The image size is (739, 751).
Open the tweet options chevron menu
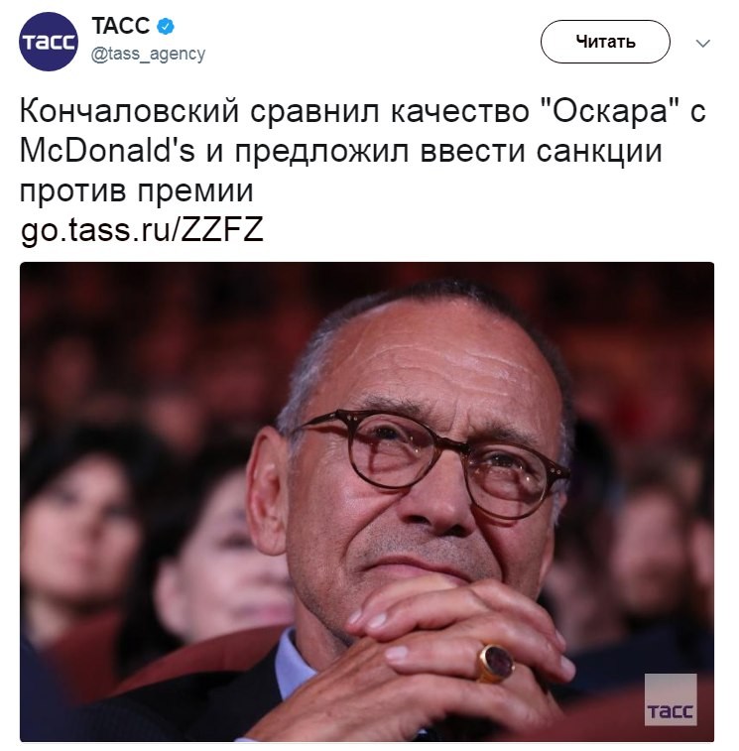point(702,43)
